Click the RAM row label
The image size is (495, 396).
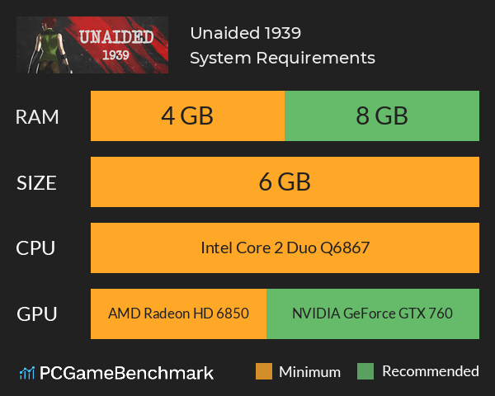[x=37, y=117]
